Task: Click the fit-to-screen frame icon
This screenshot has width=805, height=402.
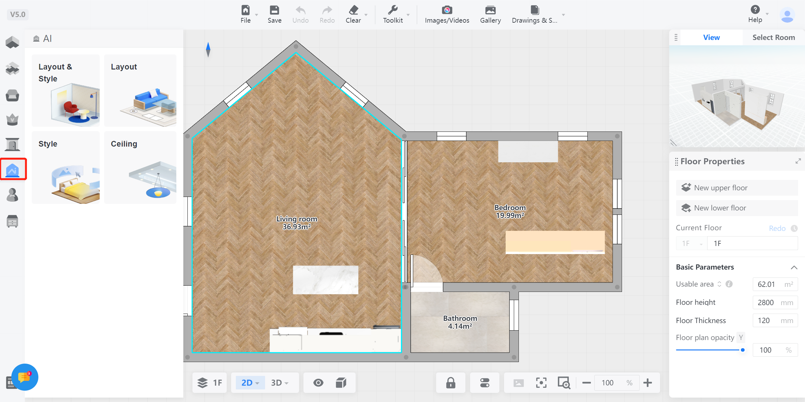Action: (541, 383)
